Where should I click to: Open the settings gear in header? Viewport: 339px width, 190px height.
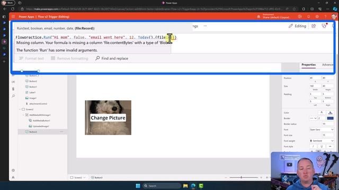click(x=317, y=16)
